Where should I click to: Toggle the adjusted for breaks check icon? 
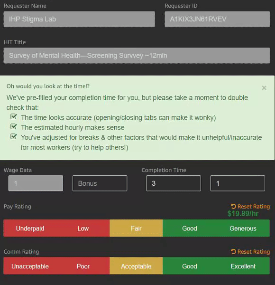click(14, 136)
